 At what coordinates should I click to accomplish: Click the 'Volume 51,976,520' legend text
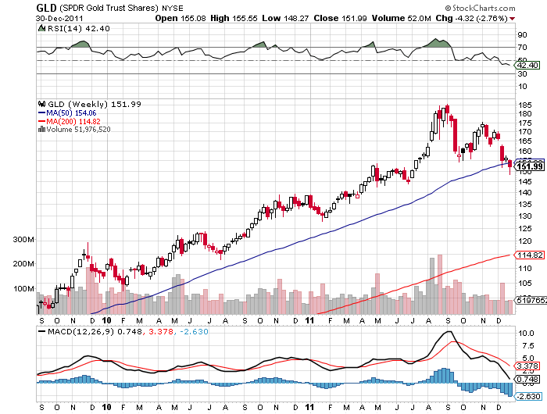click(78, 130)
